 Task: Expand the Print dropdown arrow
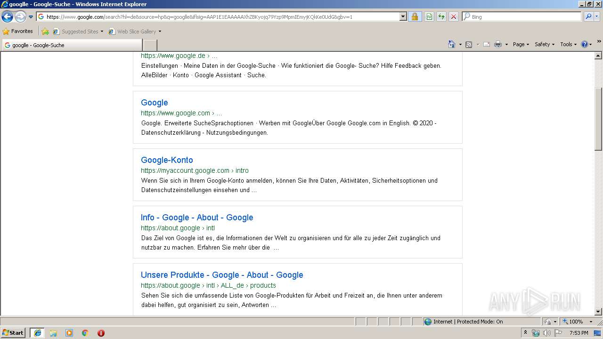click(506, 44)
